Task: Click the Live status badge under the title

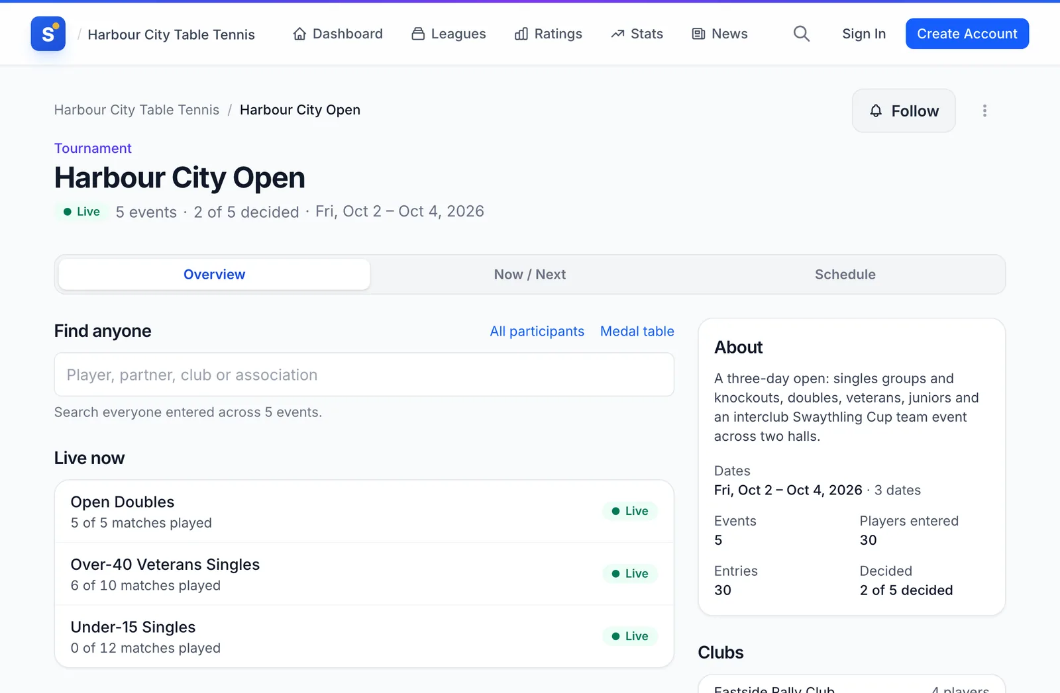Action: pyautogui.click(x=81, y=212)
